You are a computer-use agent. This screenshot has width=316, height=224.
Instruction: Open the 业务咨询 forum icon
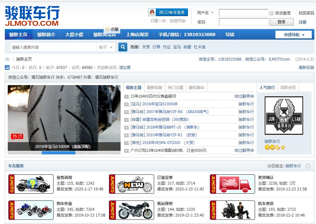click(31, 184)
